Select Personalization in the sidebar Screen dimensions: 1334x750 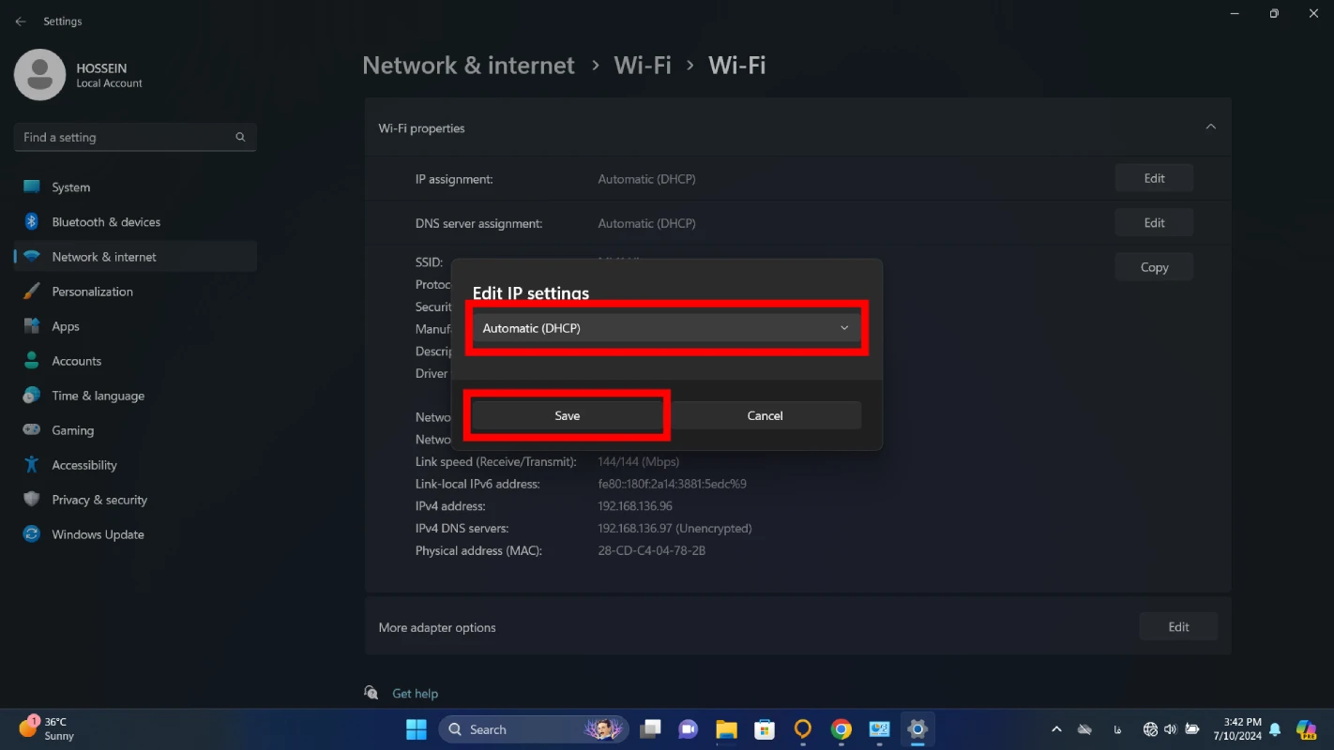click(x=92, y=292)
